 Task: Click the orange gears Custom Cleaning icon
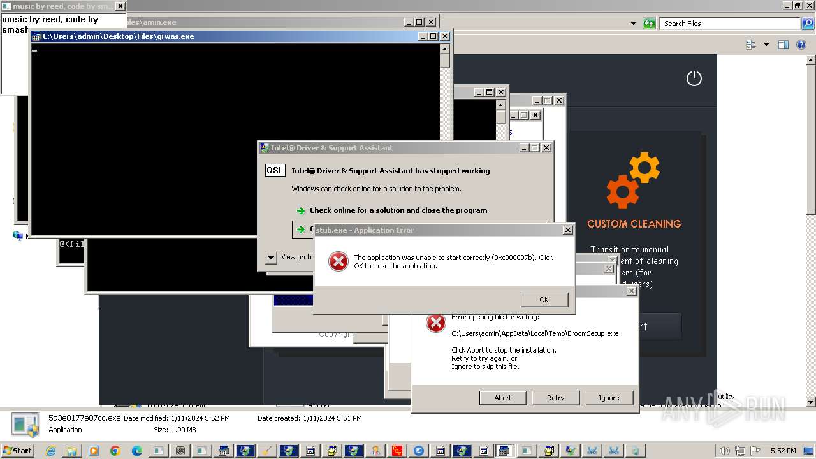coord(633,180)
